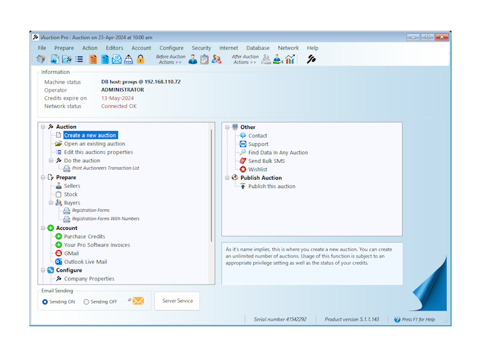This screenshot has height=357, width=481.
Task: Collapse the Buyers tree node
Action: [x=51, y=203]
